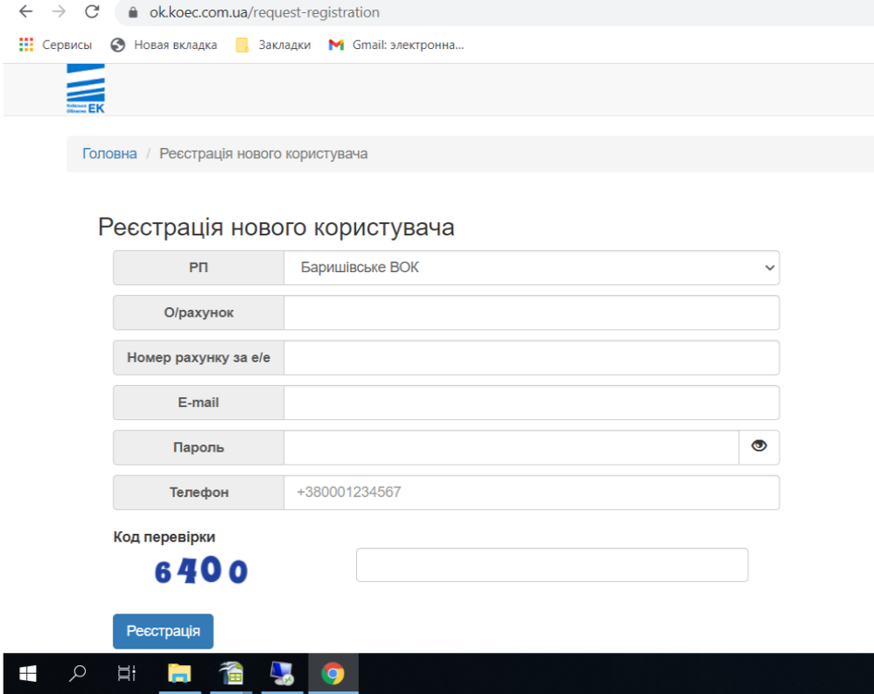
Task: Open Chrome from the taskbar
Action: pos(333,673)
